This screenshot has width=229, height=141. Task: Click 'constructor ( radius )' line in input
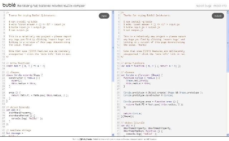point(24,78)
